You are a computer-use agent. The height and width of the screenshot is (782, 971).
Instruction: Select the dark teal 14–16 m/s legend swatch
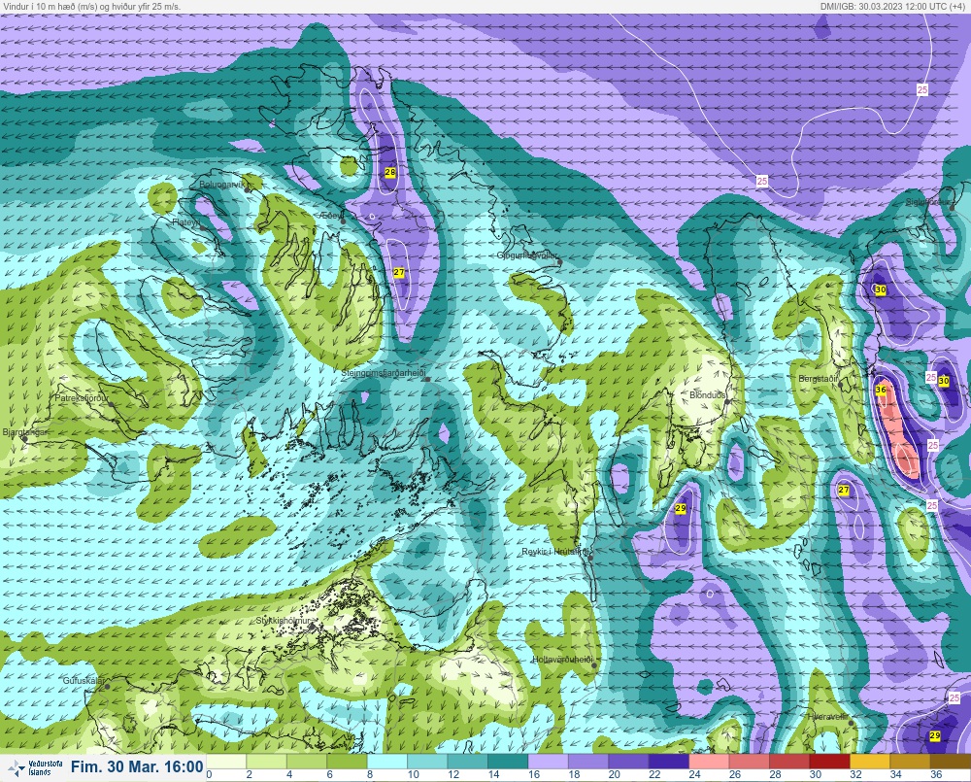508,761
